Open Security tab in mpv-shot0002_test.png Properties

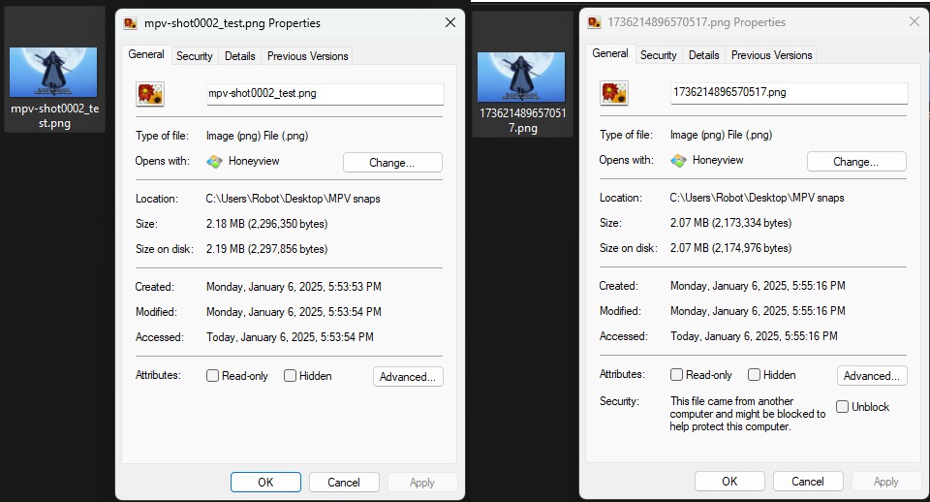194,56
